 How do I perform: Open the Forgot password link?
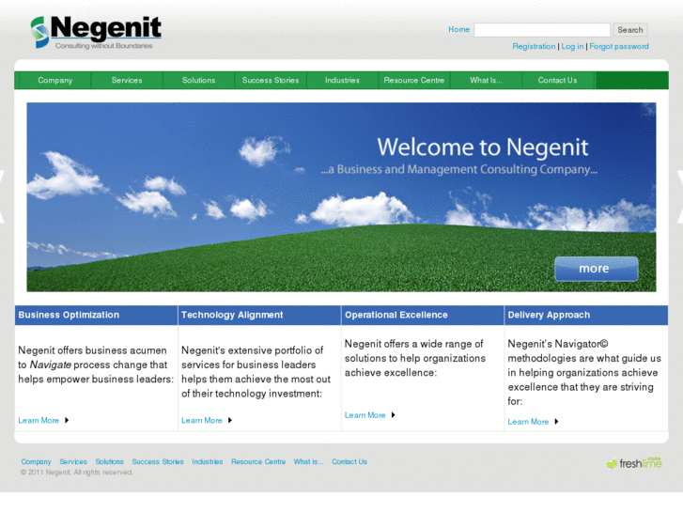pyautogui.click(x=619, y=46)
